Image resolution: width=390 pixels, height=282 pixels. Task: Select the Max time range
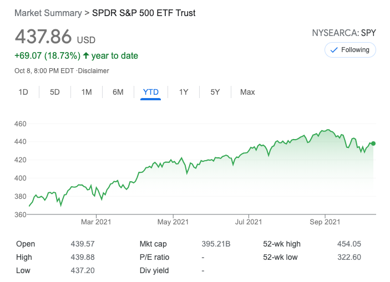(x=247, y=92)
